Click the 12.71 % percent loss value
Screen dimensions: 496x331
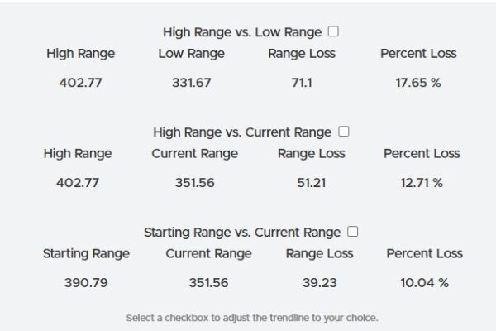(421, 183)
